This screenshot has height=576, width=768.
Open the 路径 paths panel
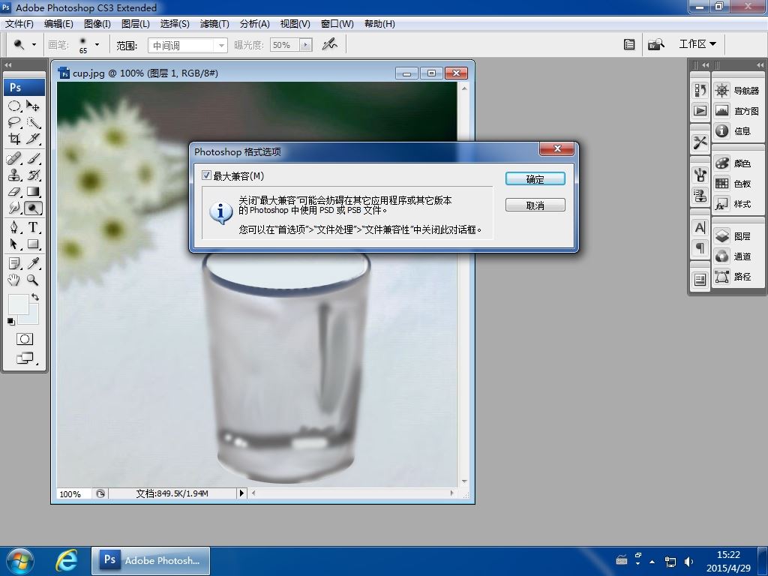[x=737, y=276]
